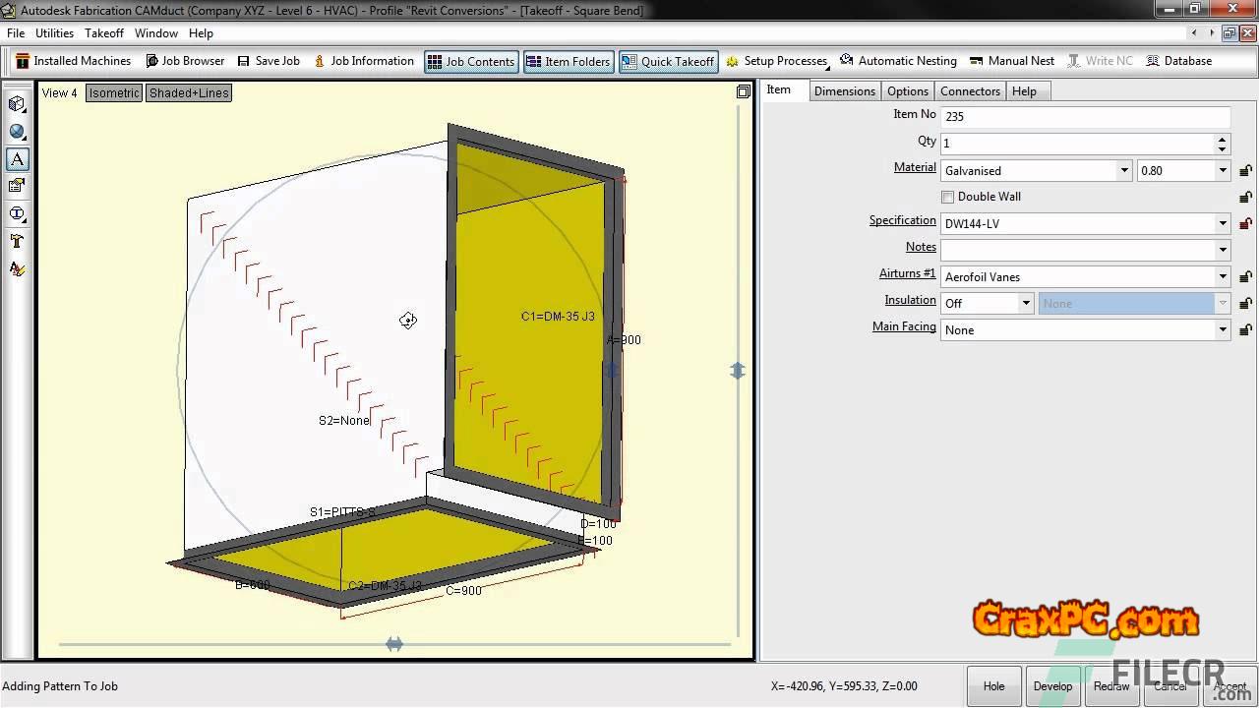Click the horizontal rotation slider handle below the view
This screenshot has height=708, width=1259.
click(x=394, y=644)
